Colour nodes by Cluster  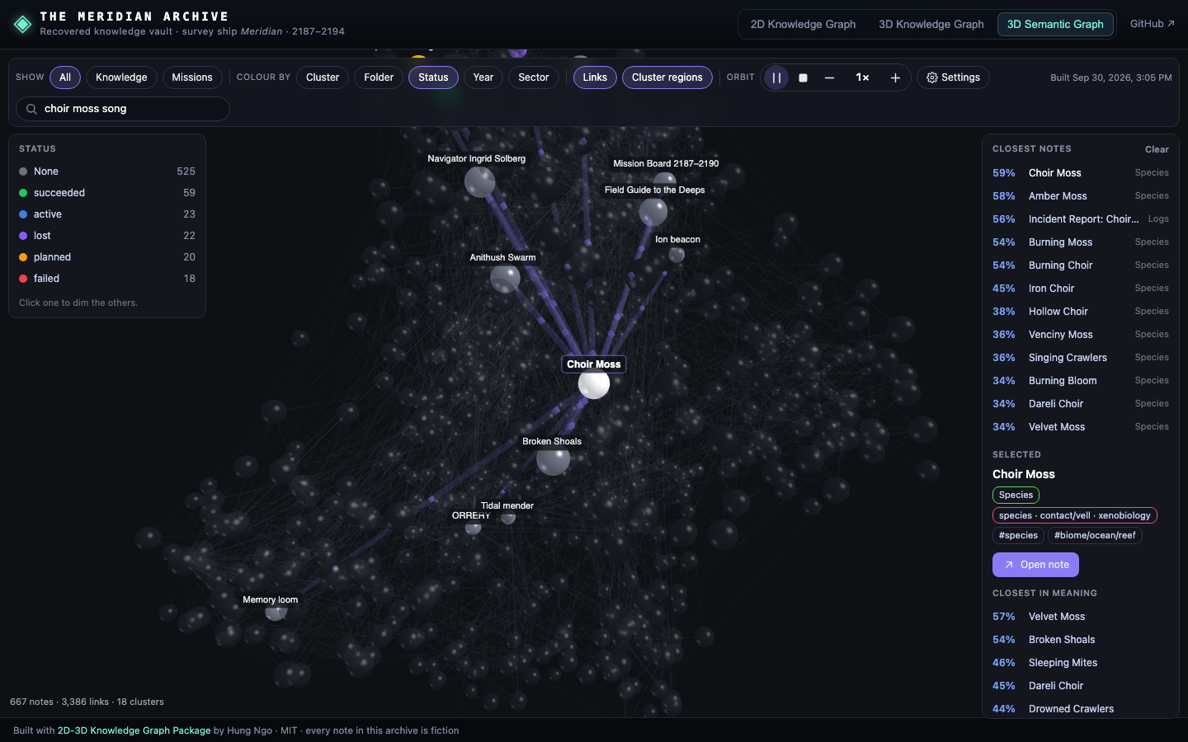point(323,77)
